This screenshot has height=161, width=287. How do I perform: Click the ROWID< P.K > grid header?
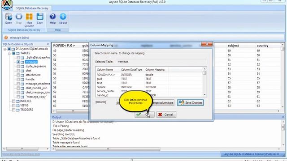pyautogui.click(x=64, y=46)
